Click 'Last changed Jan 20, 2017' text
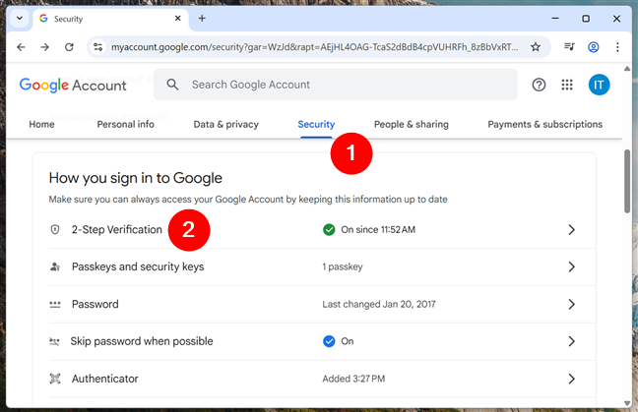Image resolution: width=638 pixels, height=412 pixels. (x=379, y=304)
